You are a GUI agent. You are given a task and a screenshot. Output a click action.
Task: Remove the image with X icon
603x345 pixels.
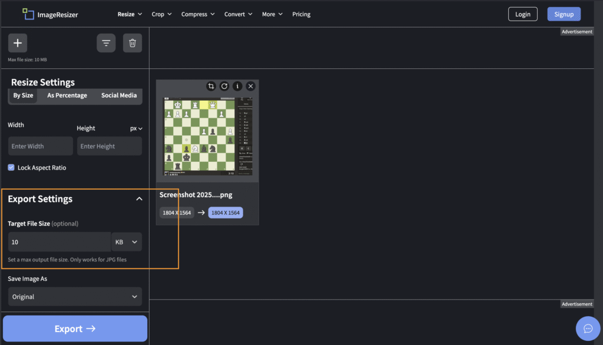(x=250, y=86)
